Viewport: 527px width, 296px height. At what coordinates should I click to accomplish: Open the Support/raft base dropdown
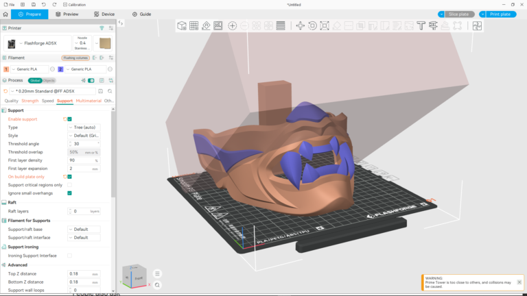click(84, 230)
